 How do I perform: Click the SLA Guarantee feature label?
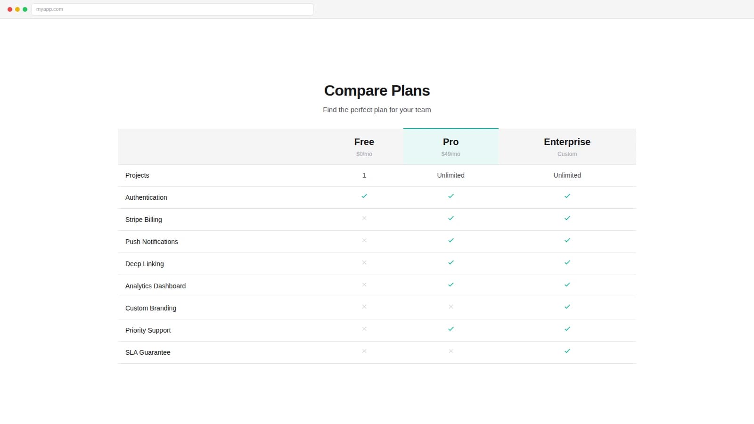tap(148, 352)
